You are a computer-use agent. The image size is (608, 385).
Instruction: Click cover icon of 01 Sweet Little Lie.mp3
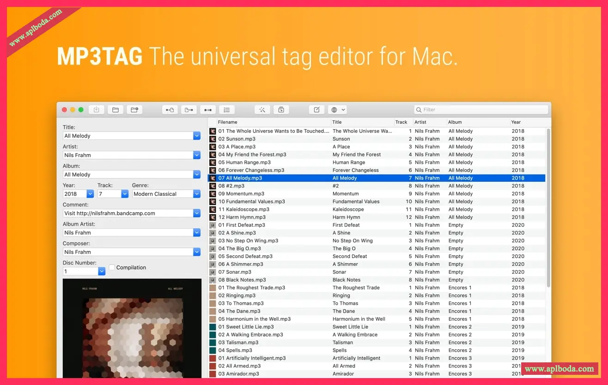click(x=213, y=327)
